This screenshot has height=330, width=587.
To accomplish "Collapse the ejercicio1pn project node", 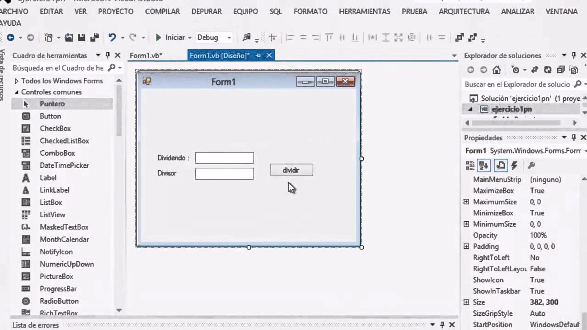I will (x=470, y=109).
